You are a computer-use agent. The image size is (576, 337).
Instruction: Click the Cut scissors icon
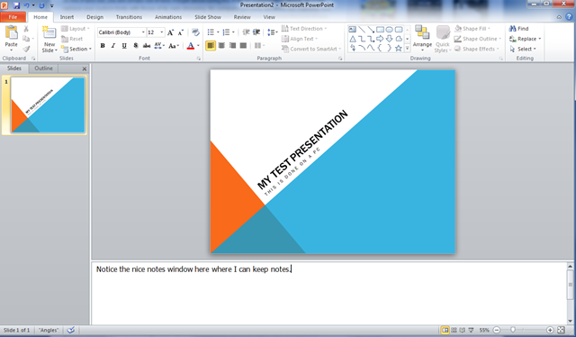pos(26,29)
